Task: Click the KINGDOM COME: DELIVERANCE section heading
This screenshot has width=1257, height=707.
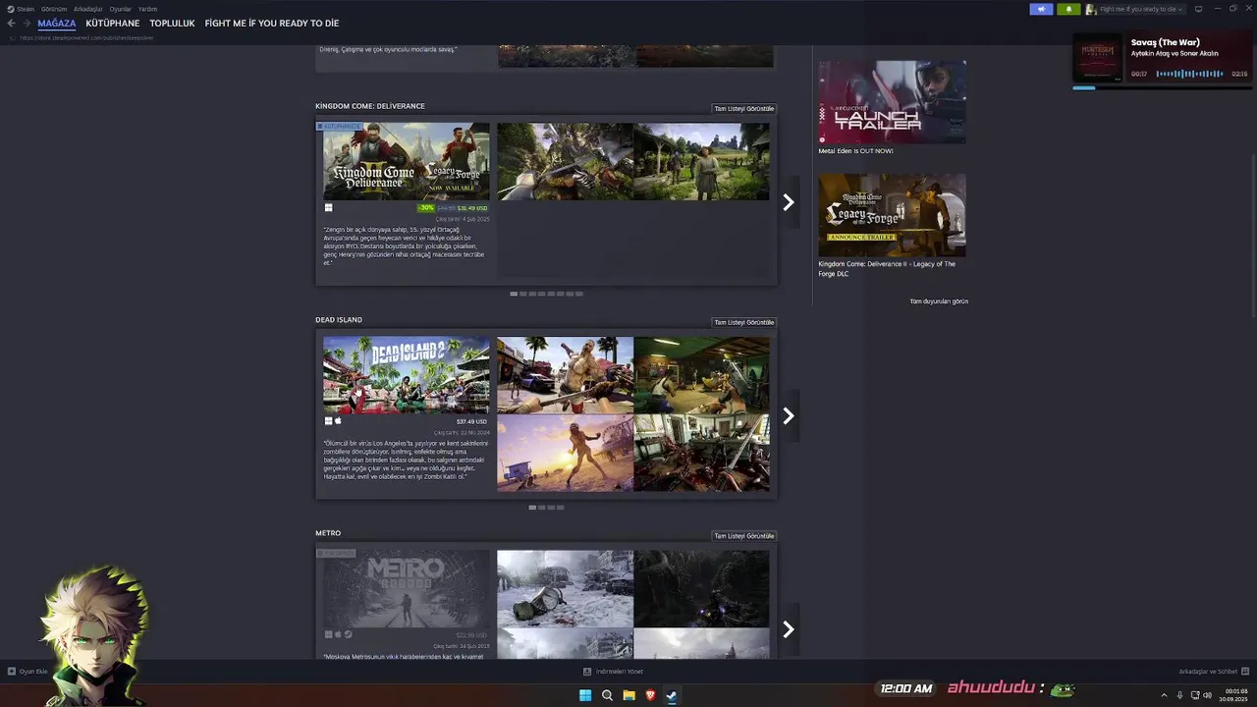Action: click(370, 106)
